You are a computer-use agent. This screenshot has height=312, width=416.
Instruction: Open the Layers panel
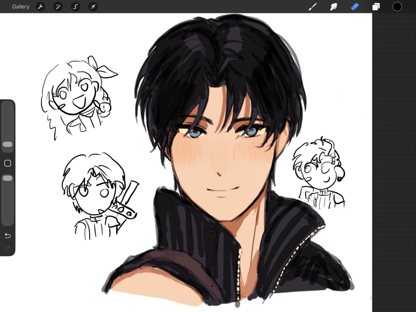click(x=376, y=7)
